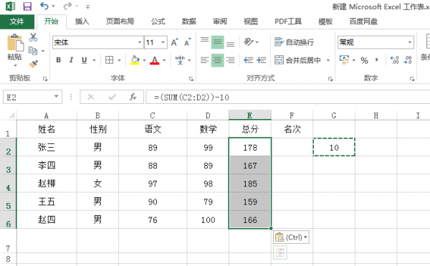Click the text orientation icon
The height and width of the screenshot is (266, 430).
point(249,42)
